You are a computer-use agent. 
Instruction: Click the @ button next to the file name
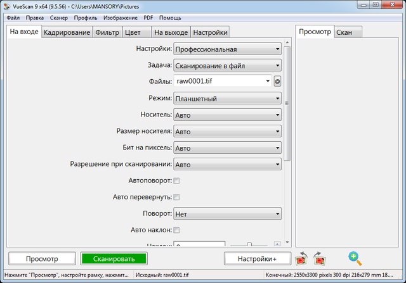277,81
